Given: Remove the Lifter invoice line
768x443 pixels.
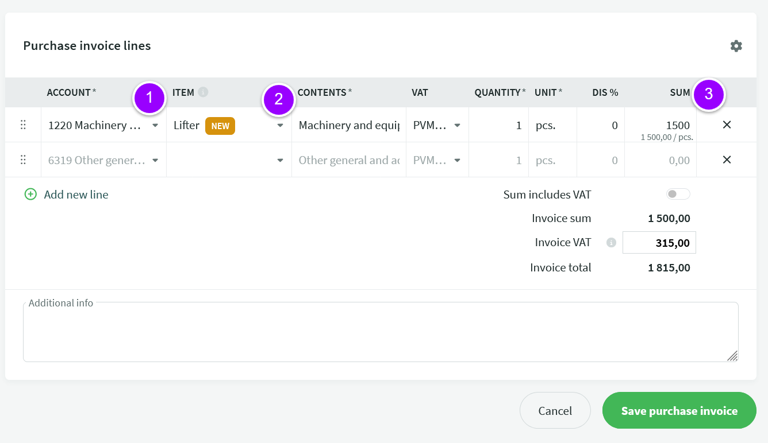Looking at the screenshot, I should tap(727, 125).
